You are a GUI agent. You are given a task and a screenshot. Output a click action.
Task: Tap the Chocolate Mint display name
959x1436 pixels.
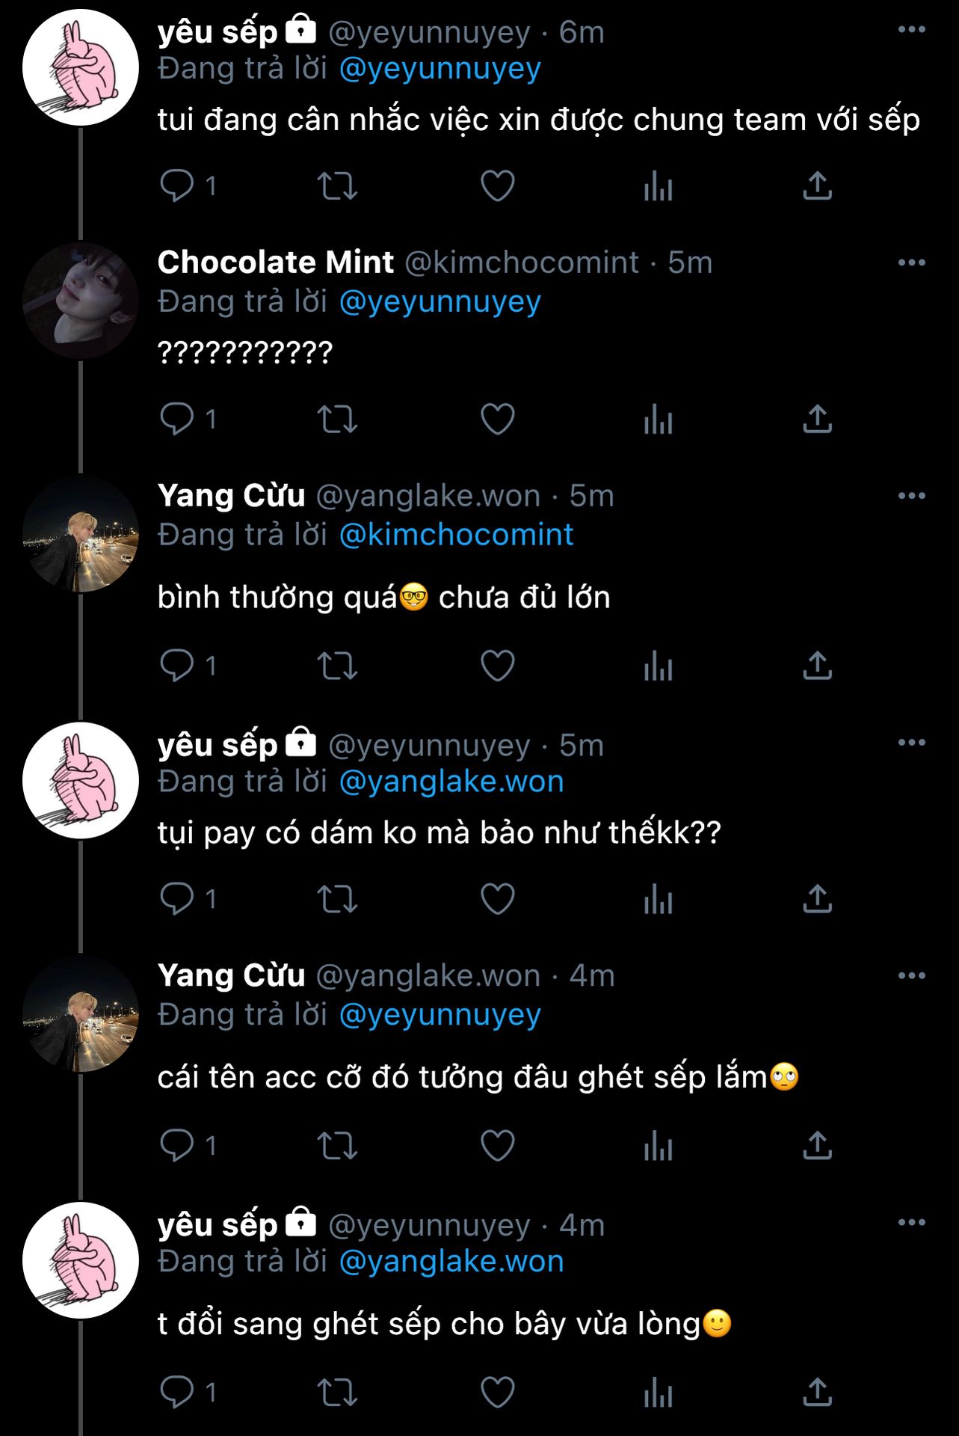click(x=275, y=263)
